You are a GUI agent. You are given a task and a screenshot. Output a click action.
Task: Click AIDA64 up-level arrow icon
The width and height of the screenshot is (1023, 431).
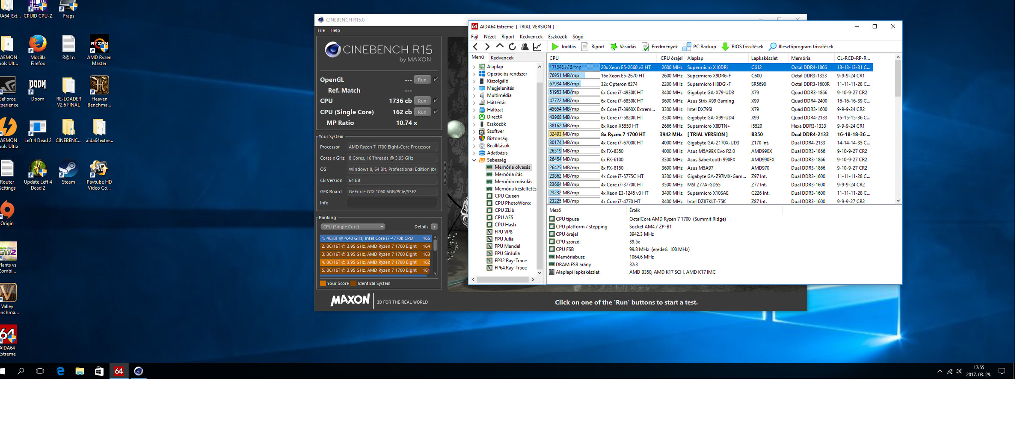click(x=499, y=47)
